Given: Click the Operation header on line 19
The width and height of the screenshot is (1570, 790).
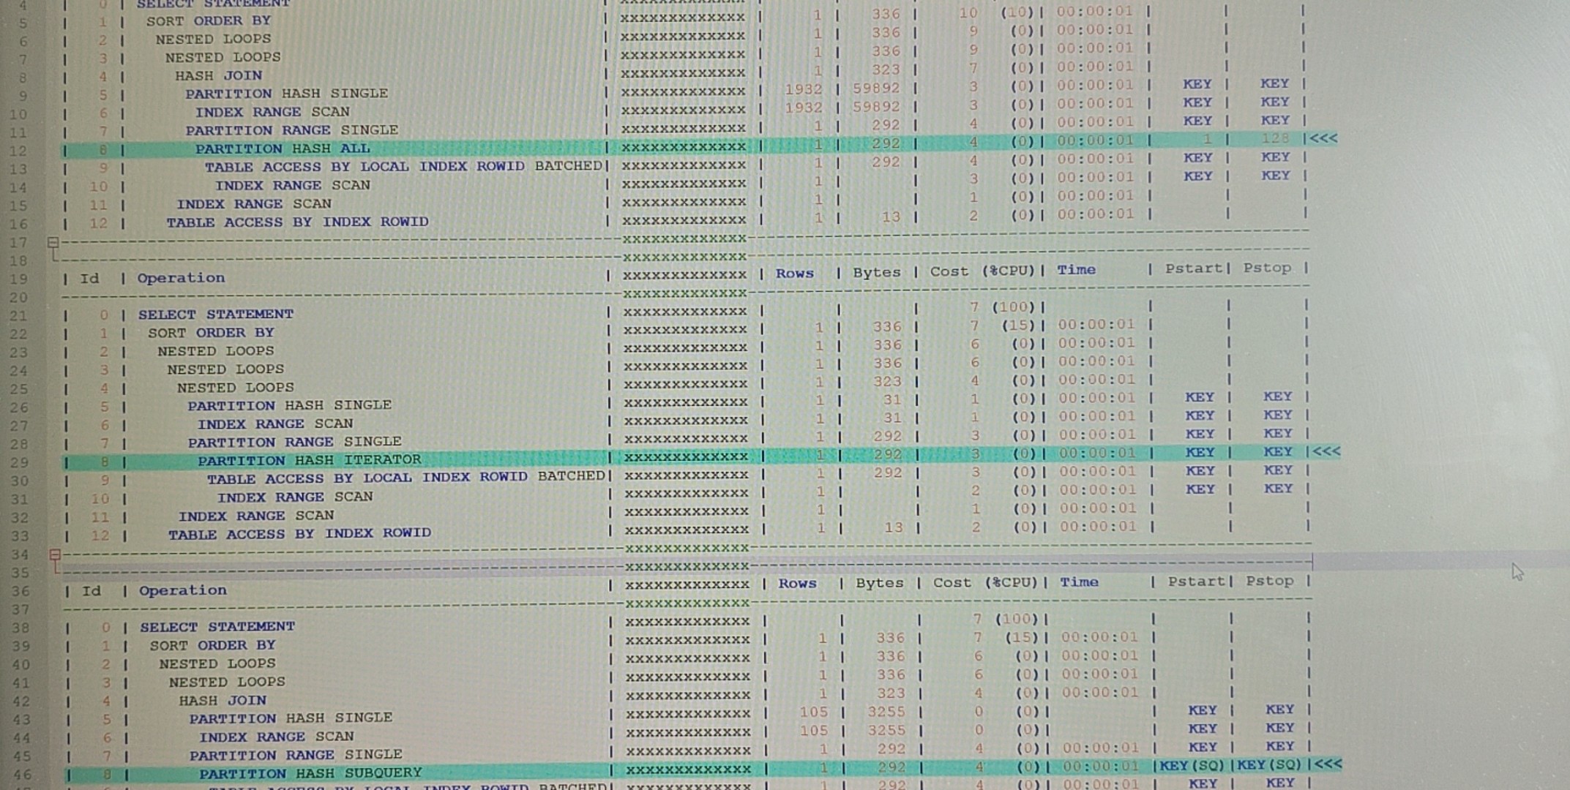Looking at the screenshot, I should [181, 278].
